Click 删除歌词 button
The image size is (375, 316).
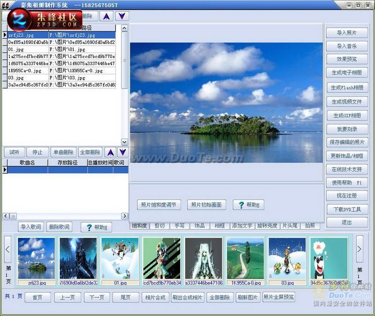[59, 227]
